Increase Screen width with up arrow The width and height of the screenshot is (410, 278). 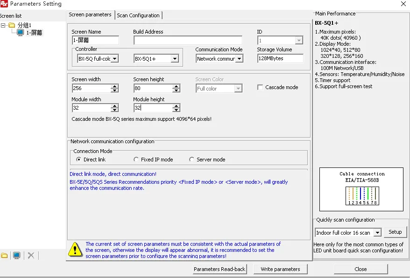point(114,86)
